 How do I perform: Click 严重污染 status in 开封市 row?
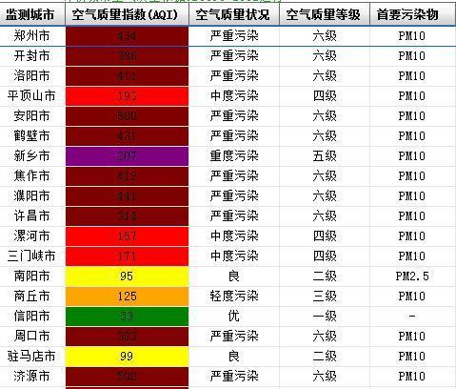(234, 56)
